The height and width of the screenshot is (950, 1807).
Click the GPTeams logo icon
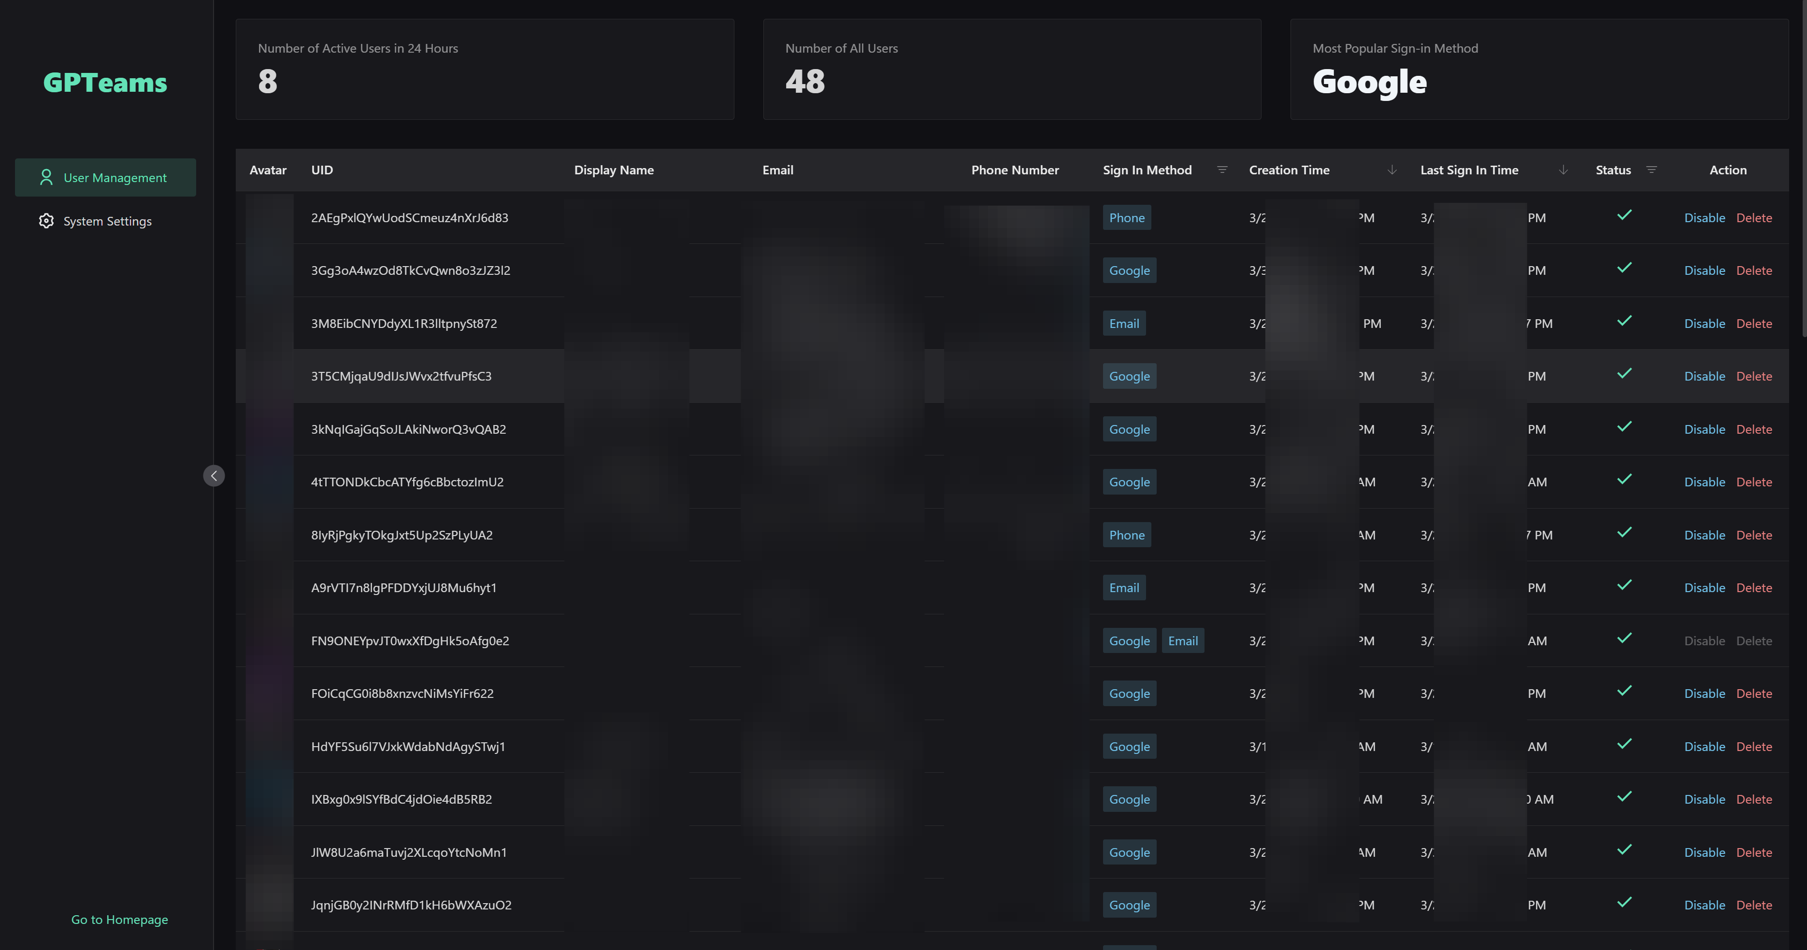pyautogui.click(x=105, y=80)
